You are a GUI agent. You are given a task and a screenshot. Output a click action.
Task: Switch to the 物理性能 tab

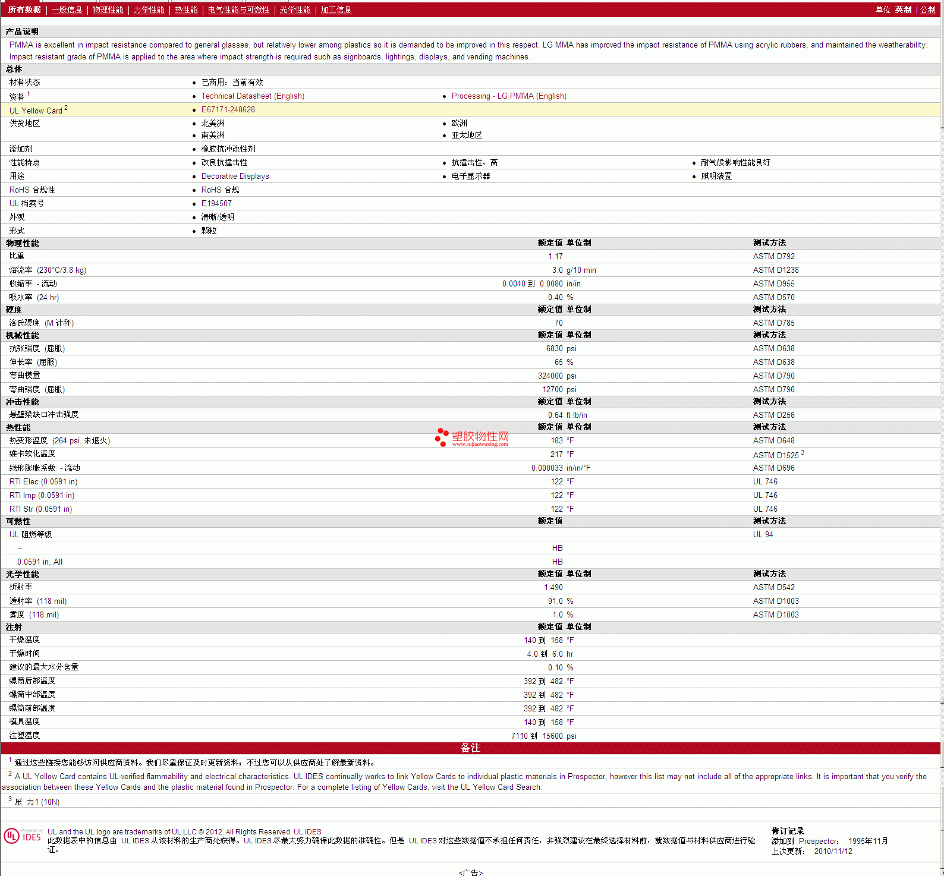coord(108,10)
